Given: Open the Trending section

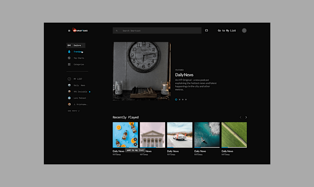Looking at the screenshot, I should (78, 52).
